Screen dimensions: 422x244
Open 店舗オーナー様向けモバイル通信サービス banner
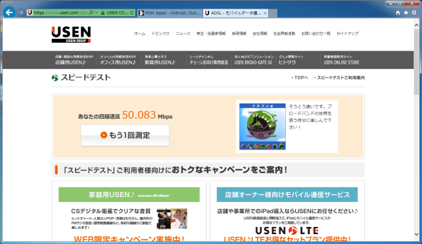[x=287, y=195]
